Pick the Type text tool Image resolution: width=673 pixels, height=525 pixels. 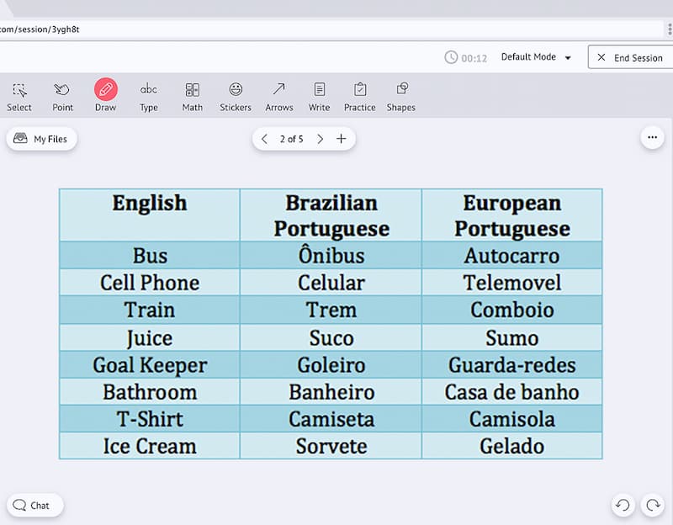[149, 97]
